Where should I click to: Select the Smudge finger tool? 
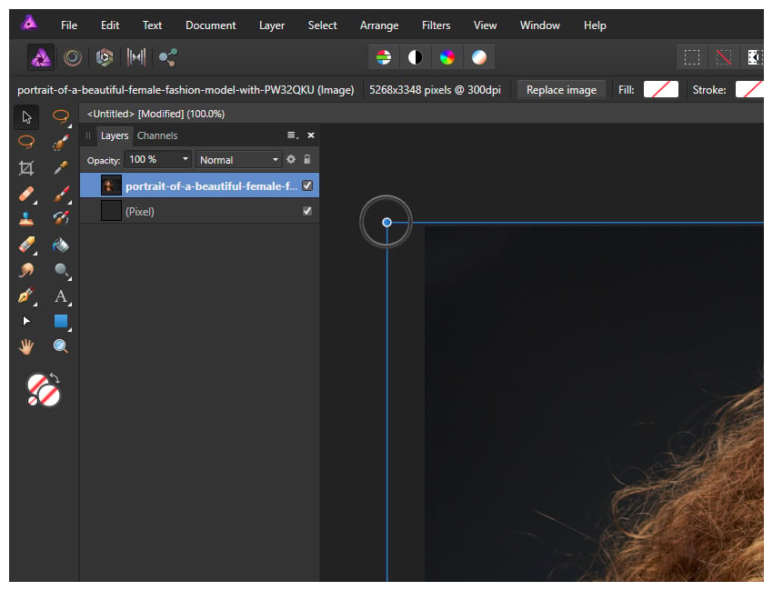[x=26, y=270]
